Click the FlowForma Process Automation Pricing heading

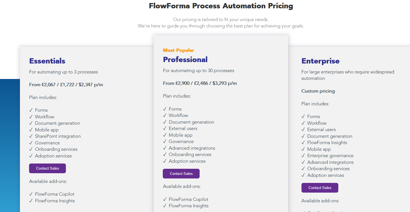(221, 6)
